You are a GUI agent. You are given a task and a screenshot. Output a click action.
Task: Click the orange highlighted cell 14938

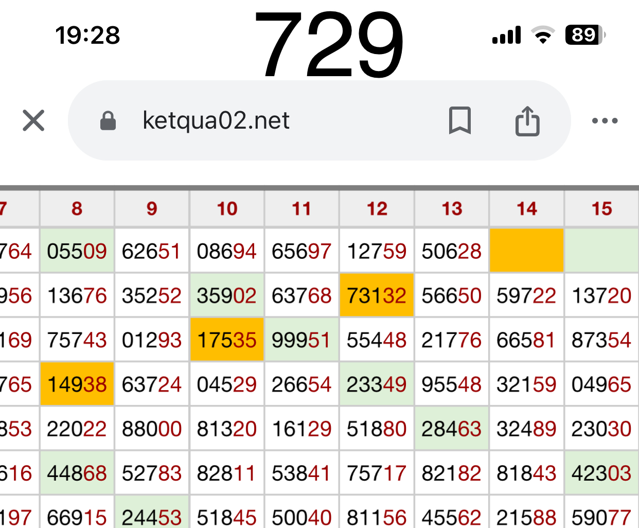77,384
